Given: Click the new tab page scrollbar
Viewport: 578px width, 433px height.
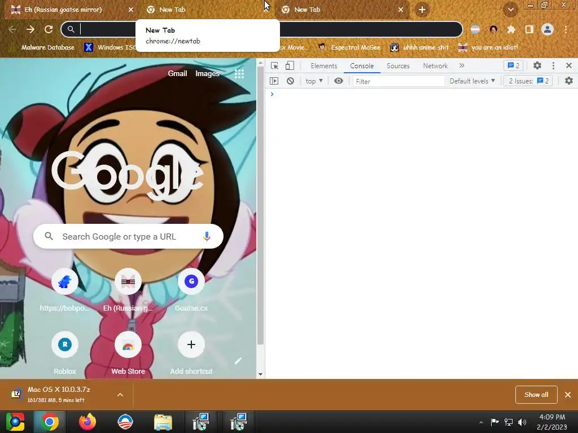Looking at the screenshot, I should tap(260, 206).
